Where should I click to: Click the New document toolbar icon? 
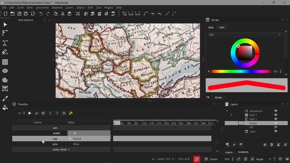click(x=5, y=14)
